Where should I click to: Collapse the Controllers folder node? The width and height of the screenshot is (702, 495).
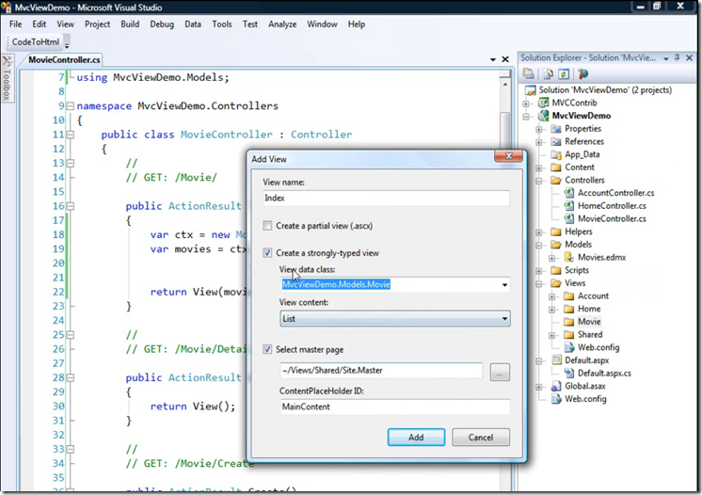pos(539,181)
